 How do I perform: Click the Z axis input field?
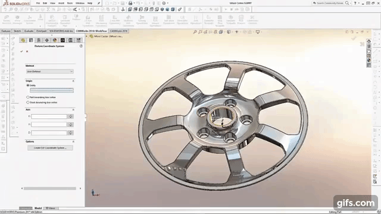click(x=49, y=133)
